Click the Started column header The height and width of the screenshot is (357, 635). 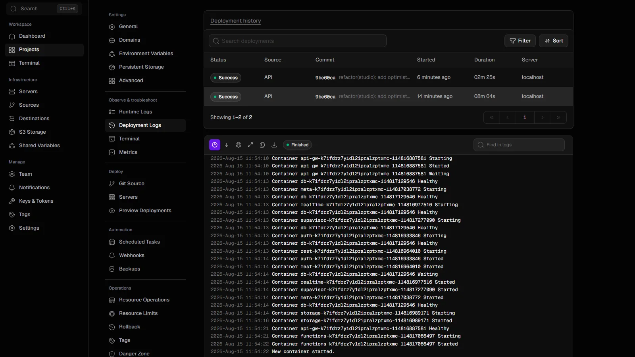(x=426, y=60)
